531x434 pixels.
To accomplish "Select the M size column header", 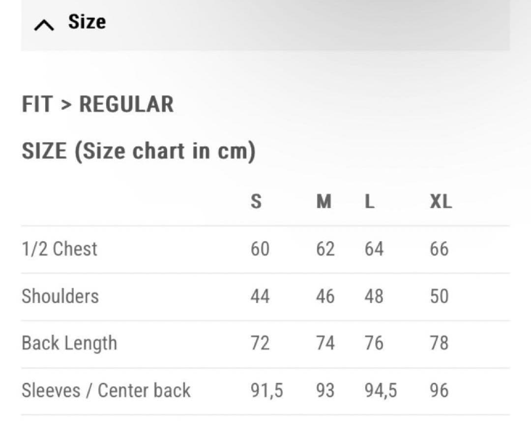I will (324, 201).
